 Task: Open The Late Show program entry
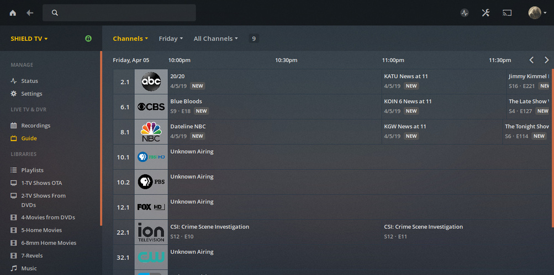pyautogui.click(x=529, y=107)
